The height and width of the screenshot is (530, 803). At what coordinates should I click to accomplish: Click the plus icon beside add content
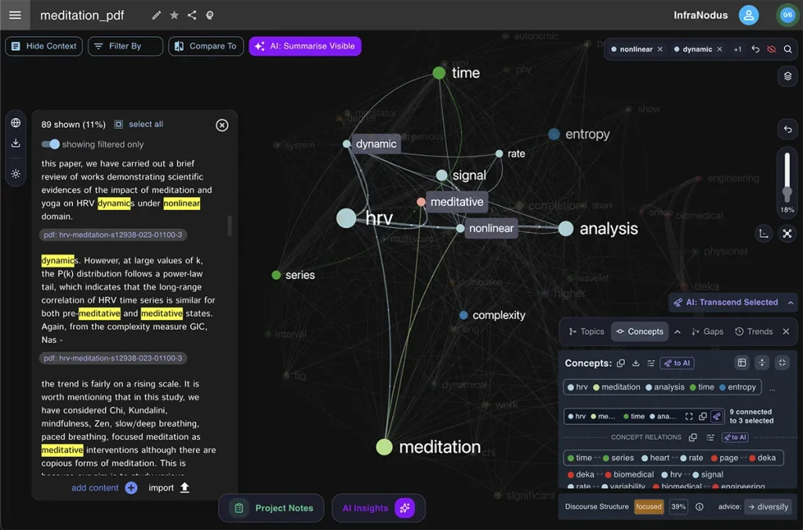(x=131, y=488)
